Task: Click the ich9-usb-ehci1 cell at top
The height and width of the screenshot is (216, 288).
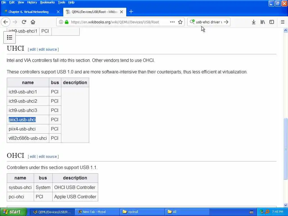Action: 23,31
